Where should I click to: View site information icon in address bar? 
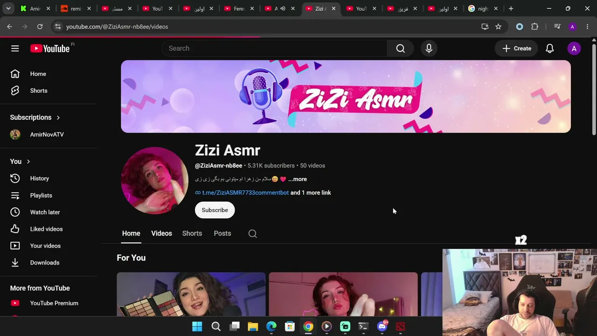(x=57, y=27)
